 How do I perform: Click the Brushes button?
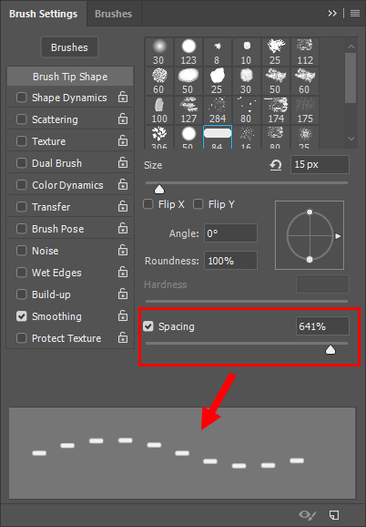click(x=69, y=47)
